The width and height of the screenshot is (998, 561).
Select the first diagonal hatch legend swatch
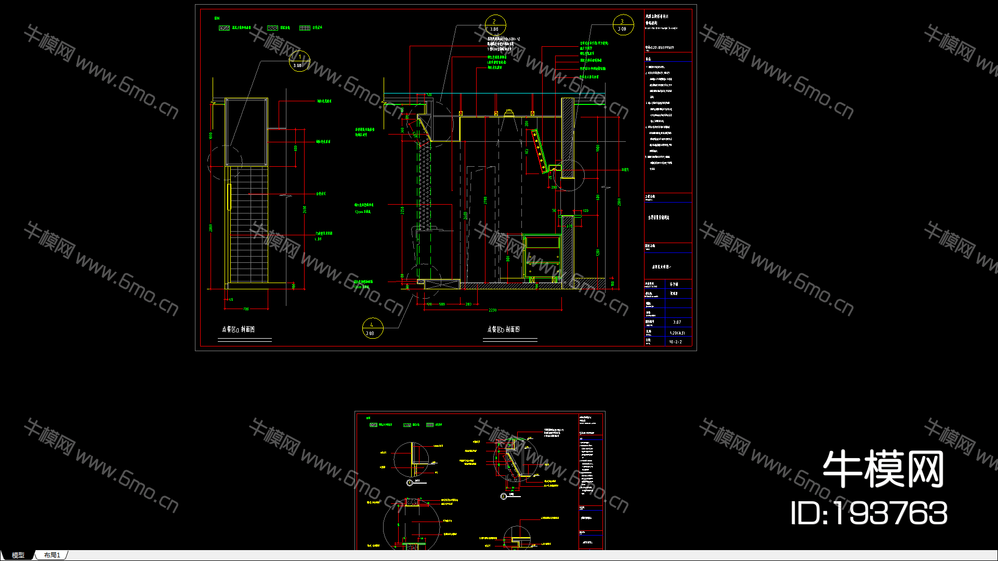tap(224, 28)
